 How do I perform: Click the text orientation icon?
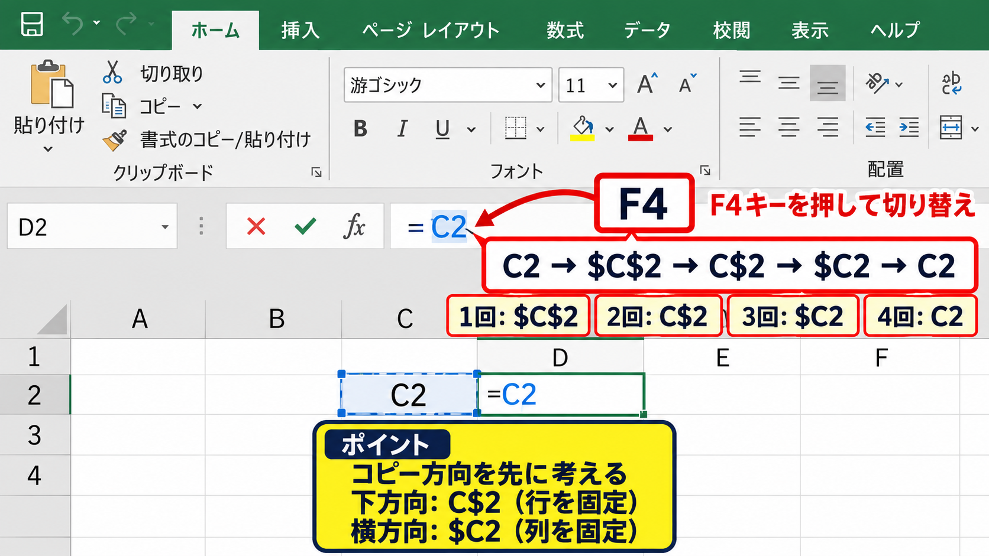coord(877,83)
